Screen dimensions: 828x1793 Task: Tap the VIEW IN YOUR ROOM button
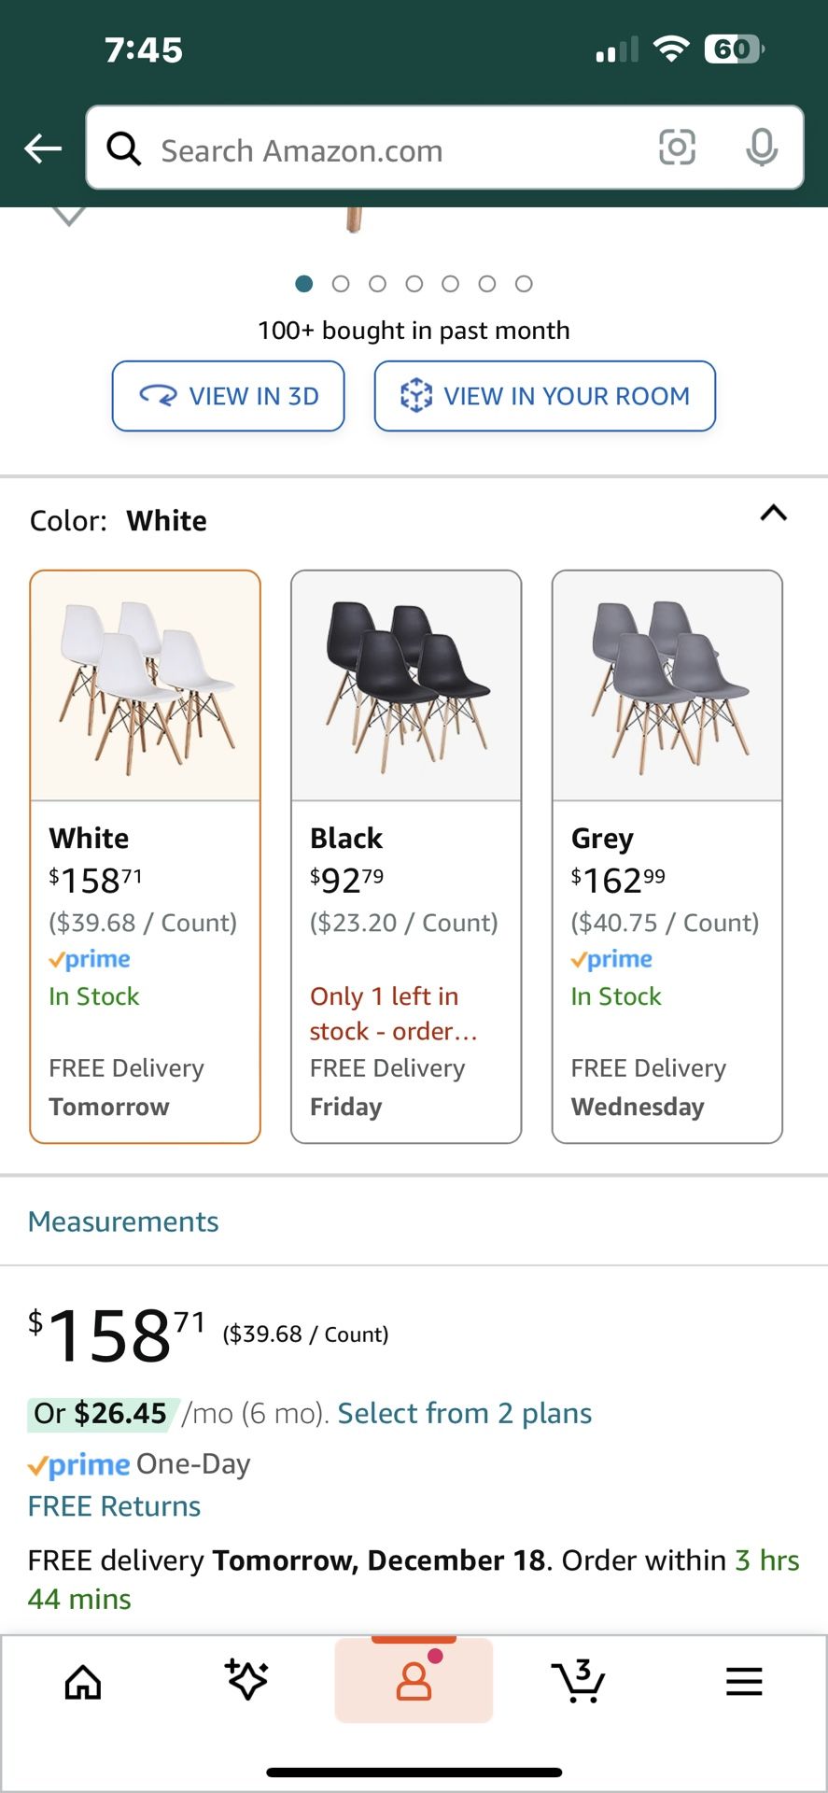coord(544,396)
